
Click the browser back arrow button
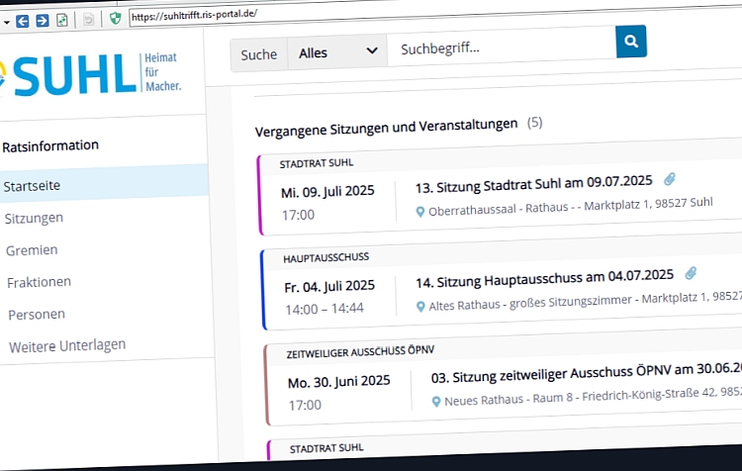tap(22, 22)
